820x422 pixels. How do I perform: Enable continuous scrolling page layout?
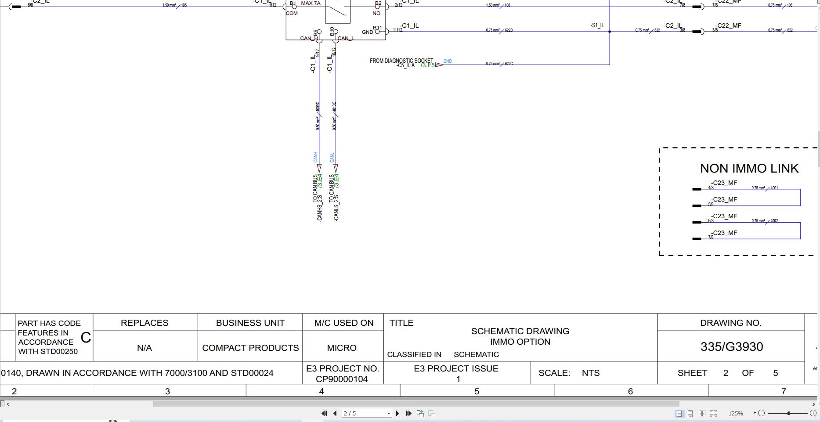tap(690, 413)
